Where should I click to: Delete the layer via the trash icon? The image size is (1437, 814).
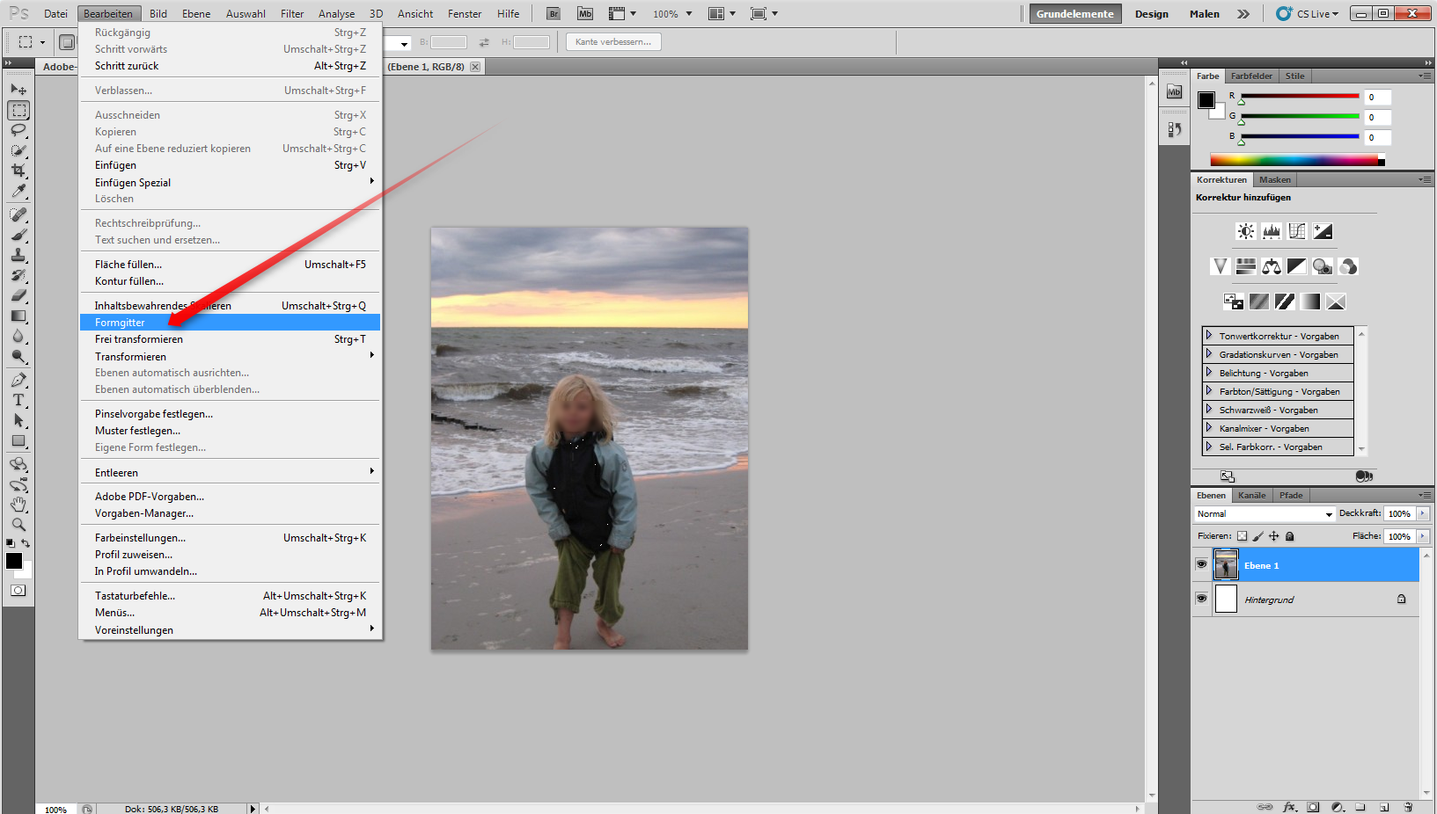[x=1409, y=806]
